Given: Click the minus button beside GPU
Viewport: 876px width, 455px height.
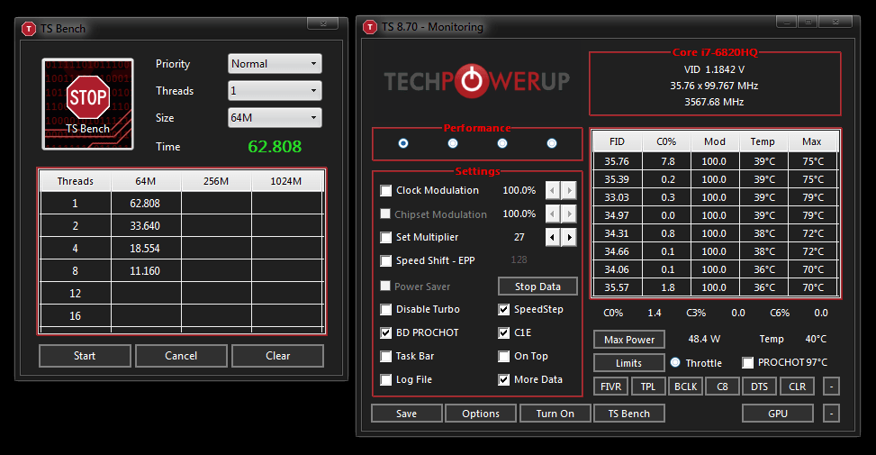Looking at the screenshot, I should click(831, 413).
